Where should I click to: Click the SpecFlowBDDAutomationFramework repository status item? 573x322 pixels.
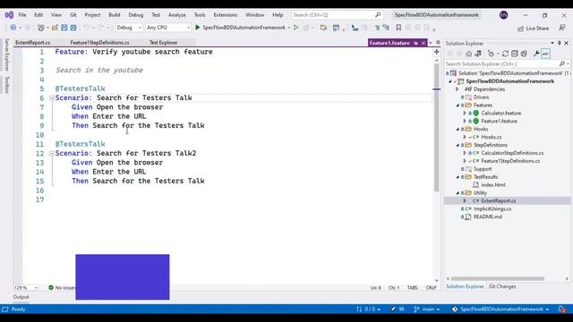click(501, 309)
